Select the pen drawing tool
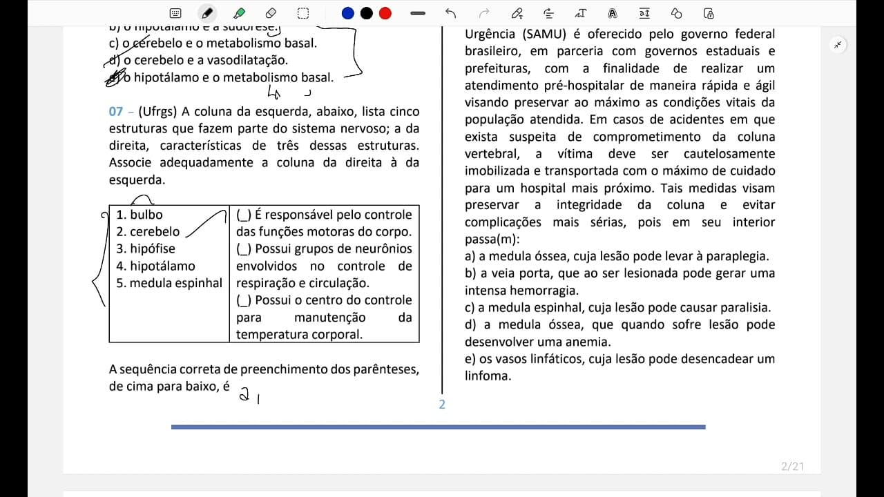The image size is (884, 497). [206, 13]
